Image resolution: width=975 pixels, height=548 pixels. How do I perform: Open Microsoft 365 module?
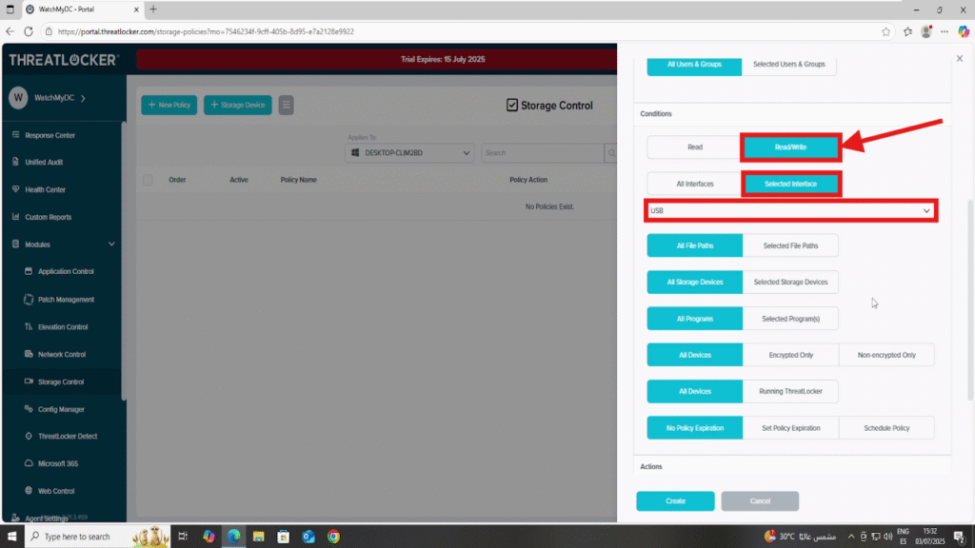point(58,463)
